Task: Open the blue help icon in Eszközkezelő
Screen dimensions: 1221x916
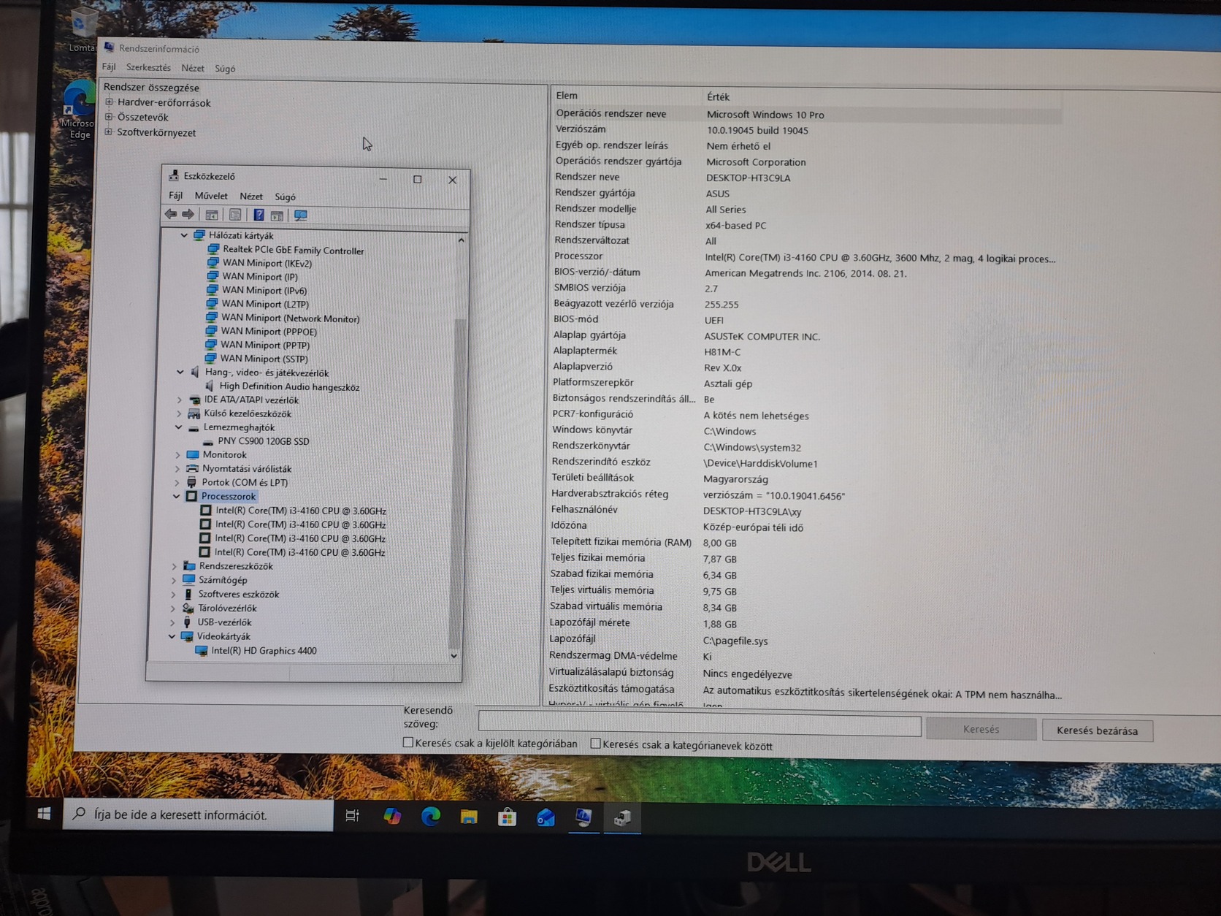Action: [x=259, y=215]
